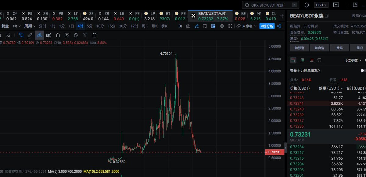Open the 查看主力挂单情况 link

coord(305,71)
